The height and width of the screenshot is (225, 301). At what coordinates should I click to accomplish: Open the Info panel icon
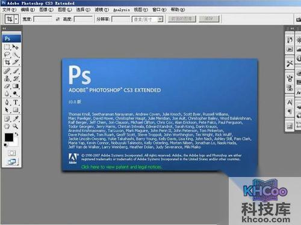tap(299, 58)
